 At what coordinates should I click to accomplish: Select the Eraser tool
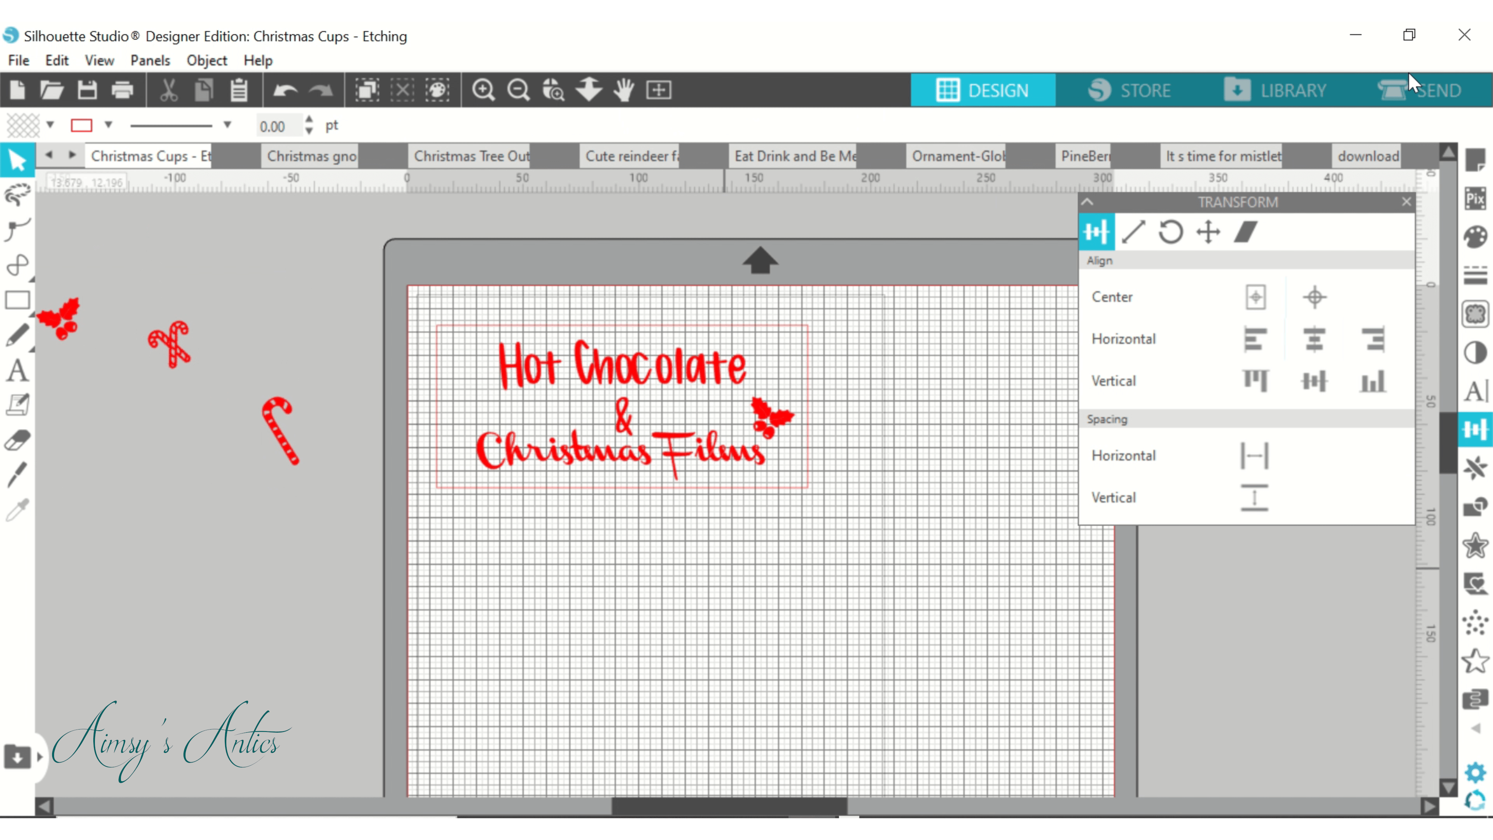[x=17, y=440]
